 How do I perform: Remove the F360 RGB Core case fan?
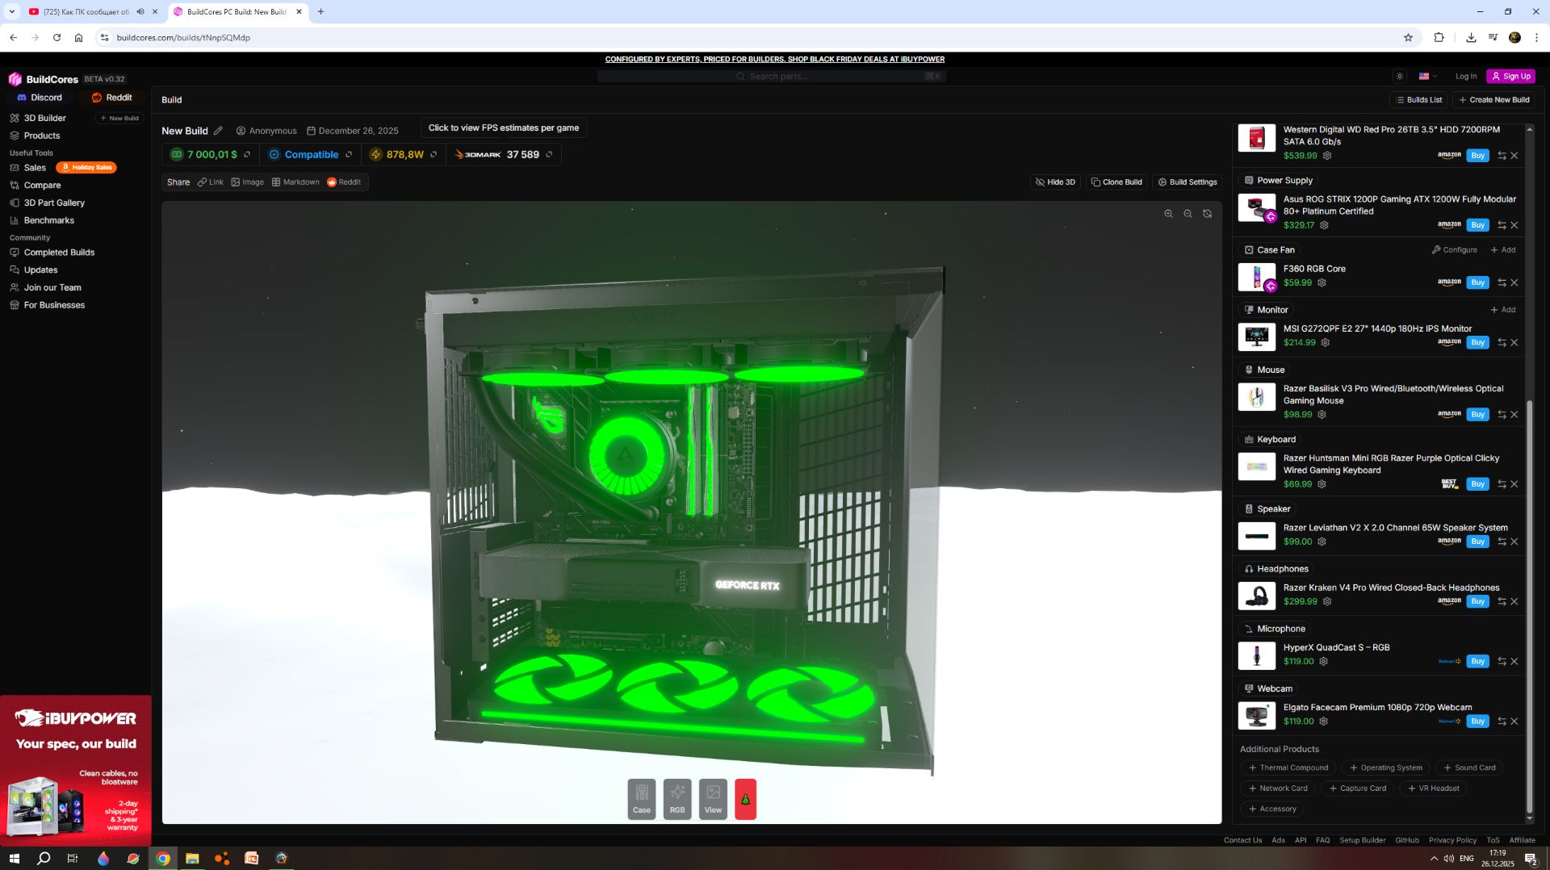[1514, 282]
